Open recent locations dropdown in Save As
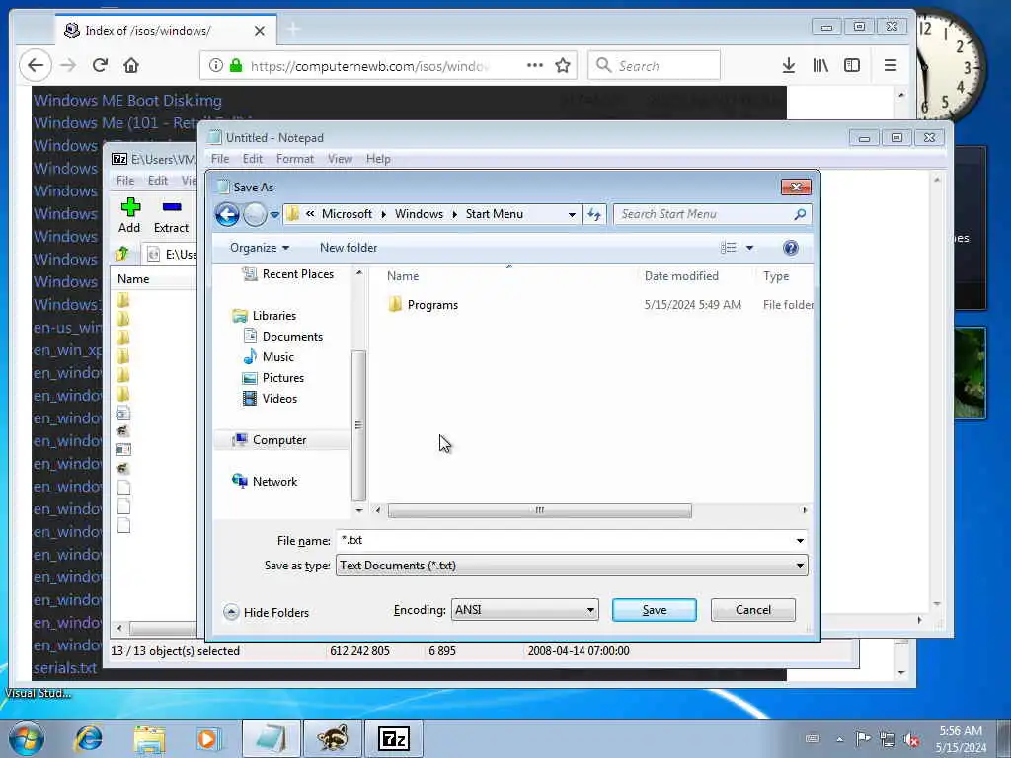This screenshot has width=1011, height=758. [274, 214]
